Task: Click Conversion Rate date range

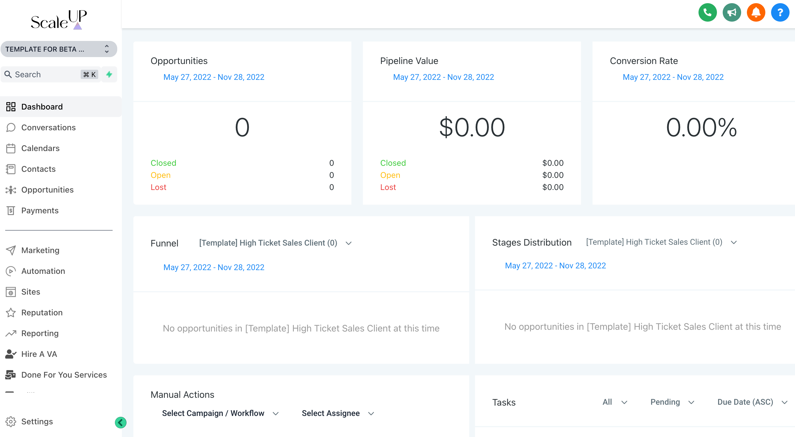Action: pos(673,77)
